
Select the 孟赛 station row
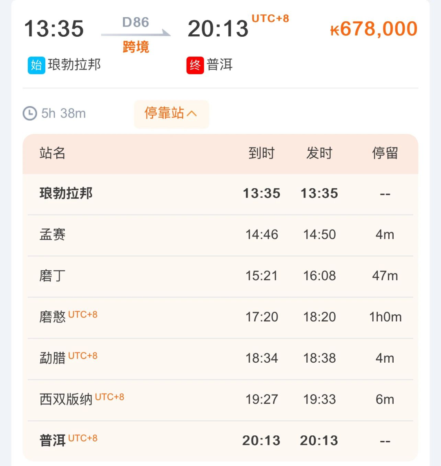click(220, 235)
